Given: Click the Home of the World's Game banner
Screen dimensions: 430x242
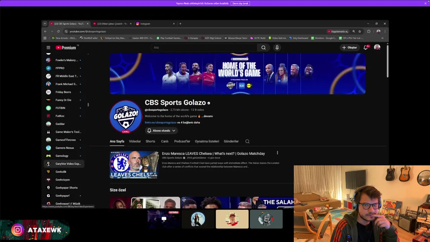Looking at the screenshot, I should [238, 74].
